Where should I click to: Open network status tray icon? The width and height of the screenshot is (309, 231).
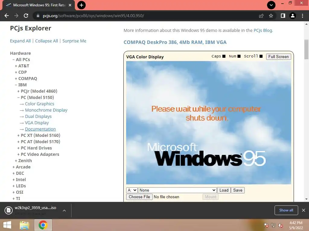[273, 225]
